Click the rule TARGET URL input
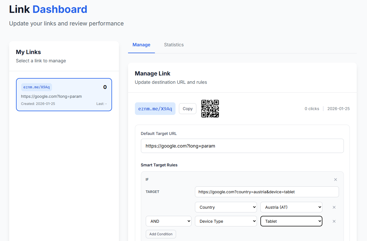The image size is (367, 241). (267, 192)
